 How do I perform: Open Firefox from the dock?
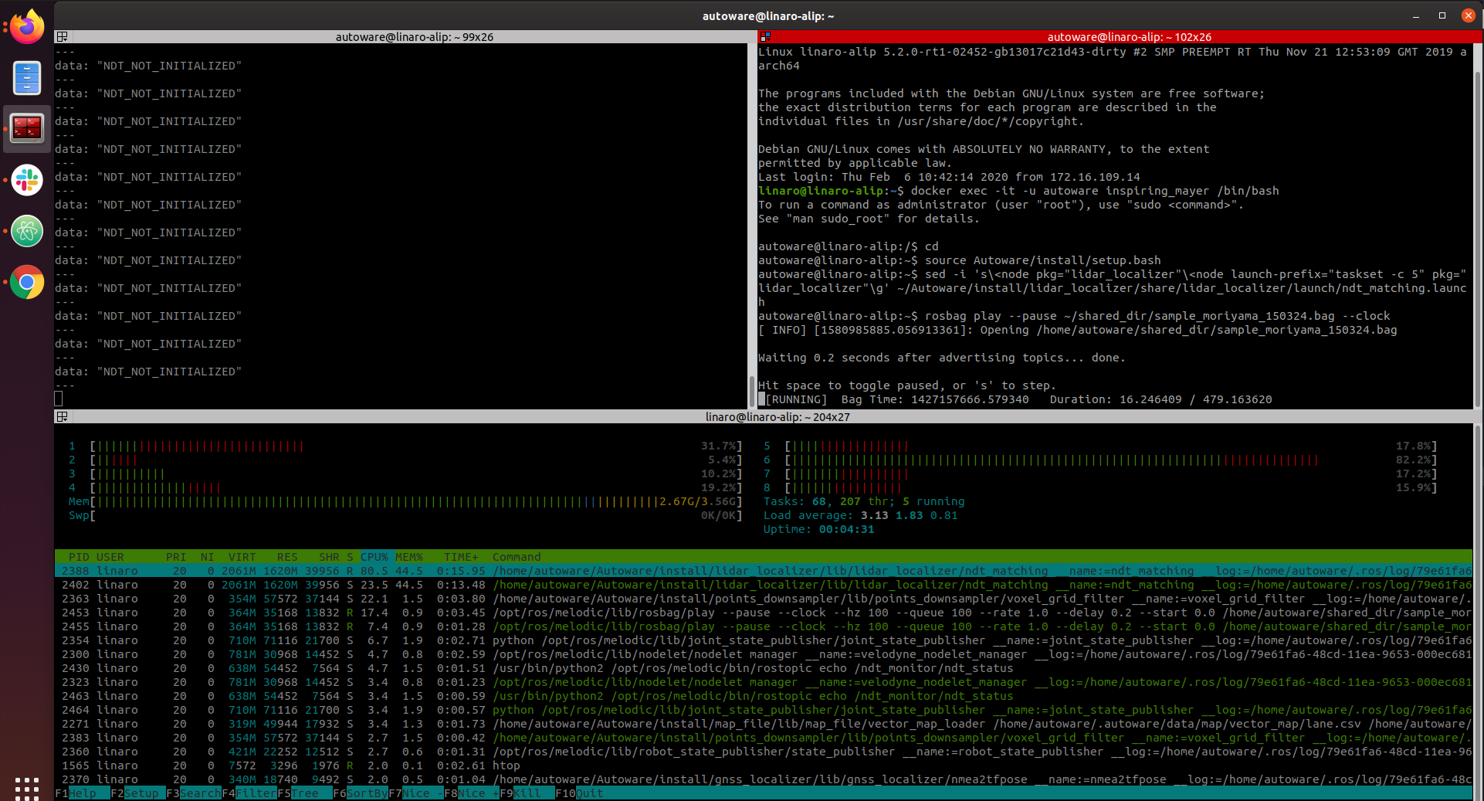[27, 28]
